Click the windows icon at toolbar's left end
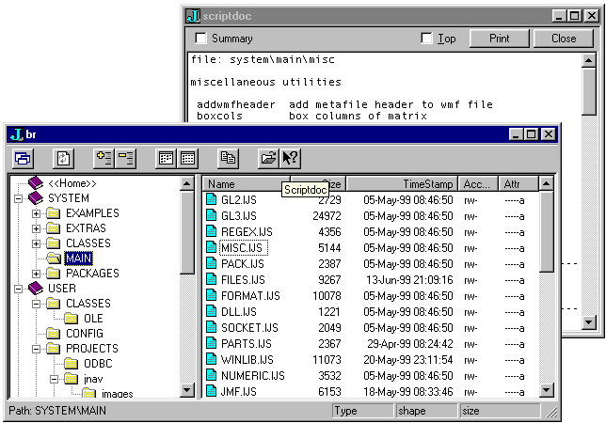 [23, 159]
